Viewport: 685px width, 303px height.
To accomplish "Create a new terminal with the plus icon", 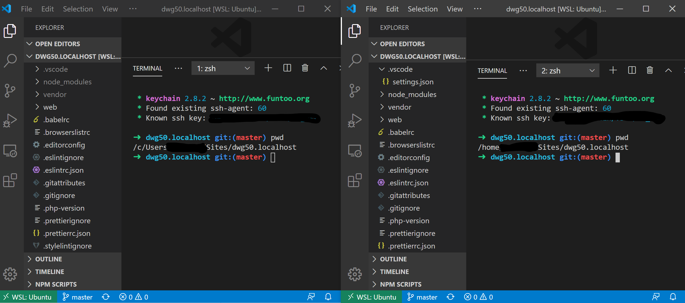I will 268,68.
